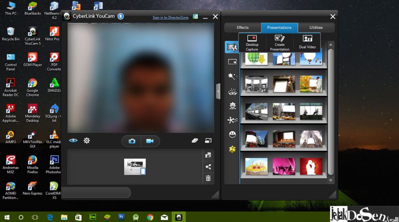Image resolution: width=399 pixels, height=222 pixels.
Task: Click the window layout icon beside the eraser
Action: click(208, 140)
